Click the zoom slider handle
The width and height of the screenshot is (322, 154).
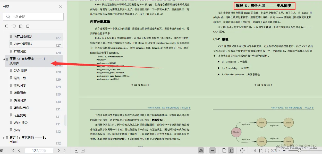click(299, 150)
